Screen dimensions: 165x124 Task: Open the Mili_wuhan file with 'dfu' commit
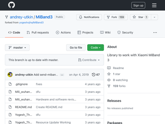(x=23, y=92)
